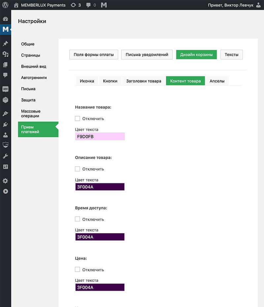Open the Plugins plug icon in sidebar

(5, 124)
